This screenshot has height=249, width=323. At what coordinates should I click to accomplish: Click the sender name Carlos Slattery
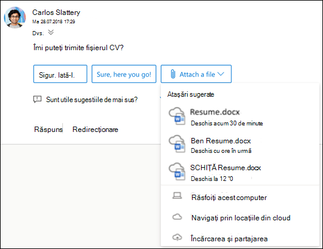click(x=56, y=13)
